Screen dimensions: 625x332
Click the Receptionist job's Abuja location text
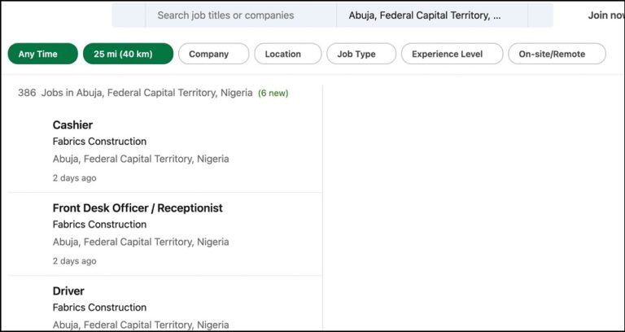141,242
